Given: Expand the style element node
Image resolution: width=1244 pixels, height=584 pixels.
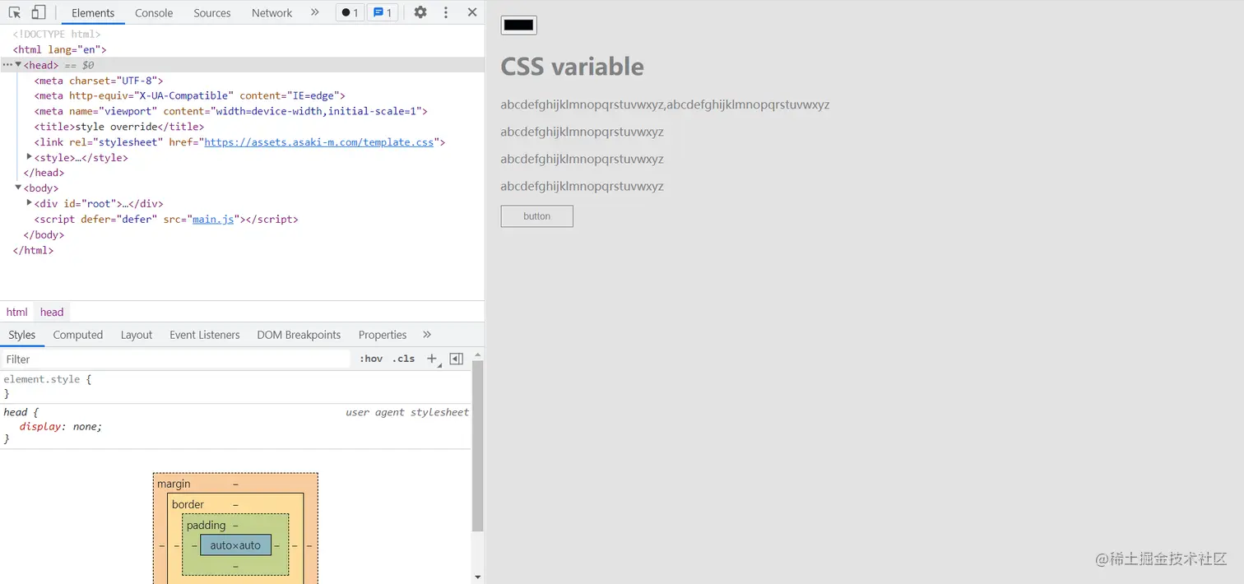Looking at the screenshot, I should pos(30,156).
